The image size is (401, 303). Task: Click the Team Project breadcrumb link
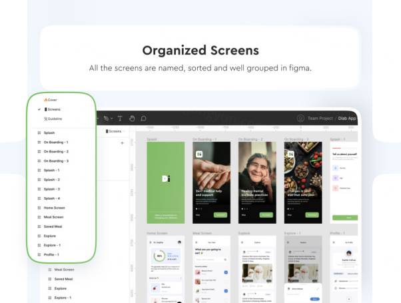[322, 119]
